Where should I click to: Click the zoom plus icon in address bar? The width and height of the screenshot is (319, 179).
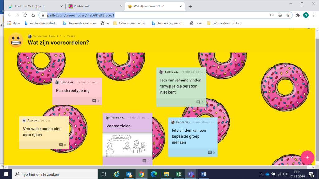(x=280, y=15)
